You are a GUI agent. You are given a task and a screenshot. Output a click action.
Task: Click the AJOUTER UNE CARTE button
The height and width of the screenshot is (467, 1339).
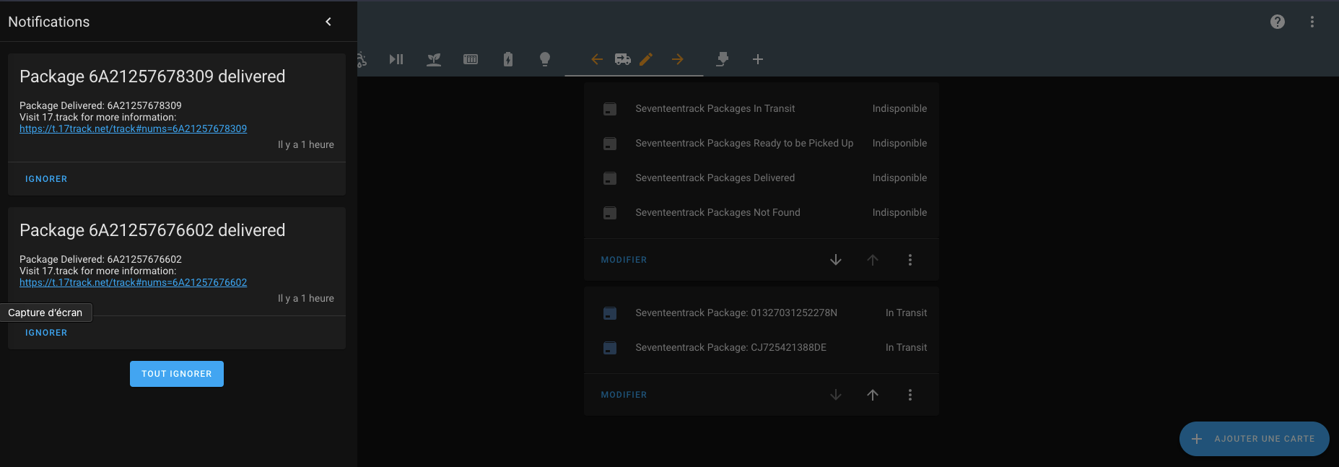pos(1254,439)
